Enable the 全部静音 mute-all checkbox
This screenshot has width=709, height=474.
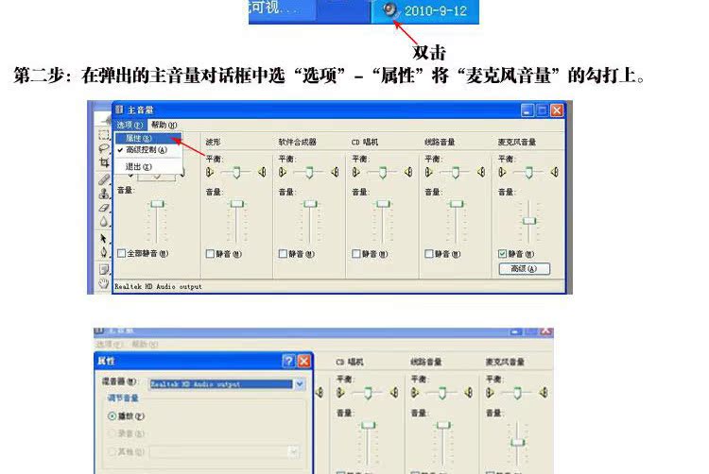pos(121,253)
